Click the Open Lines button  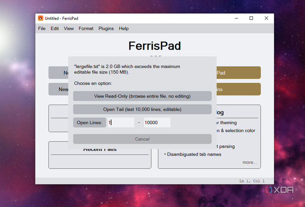[x=89, y=123]
